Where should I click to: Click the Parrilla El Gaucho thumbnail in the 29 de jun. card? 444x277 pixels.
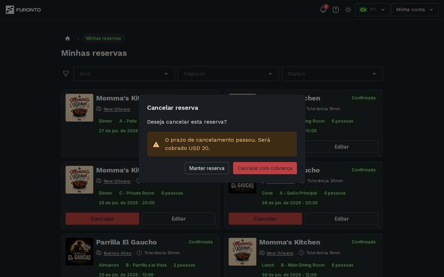coord(79,252)
